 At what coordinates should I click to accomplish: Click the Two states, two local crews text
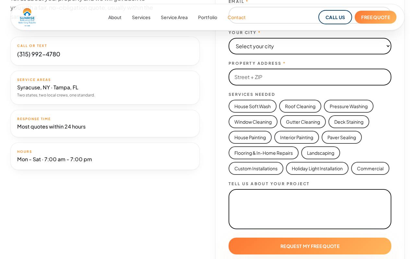[56, 95]
